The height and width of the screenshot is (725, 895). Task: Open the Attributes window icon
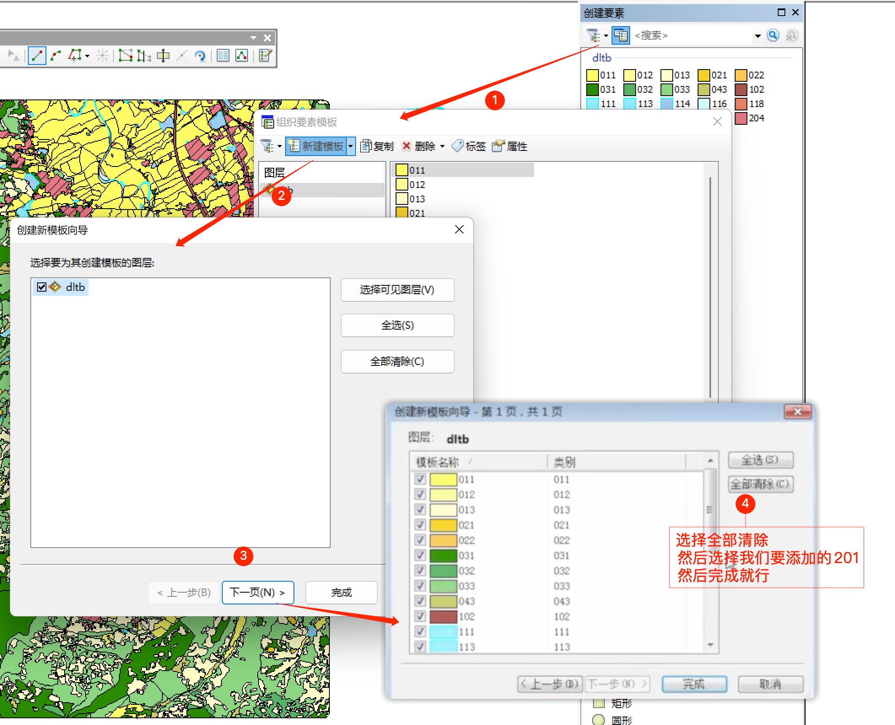click(223, 56)
